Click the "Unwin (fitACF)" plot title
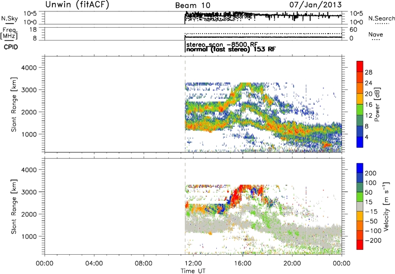Image resolution: width=395 pixels, height=274 pixels. tap(77, 4)
